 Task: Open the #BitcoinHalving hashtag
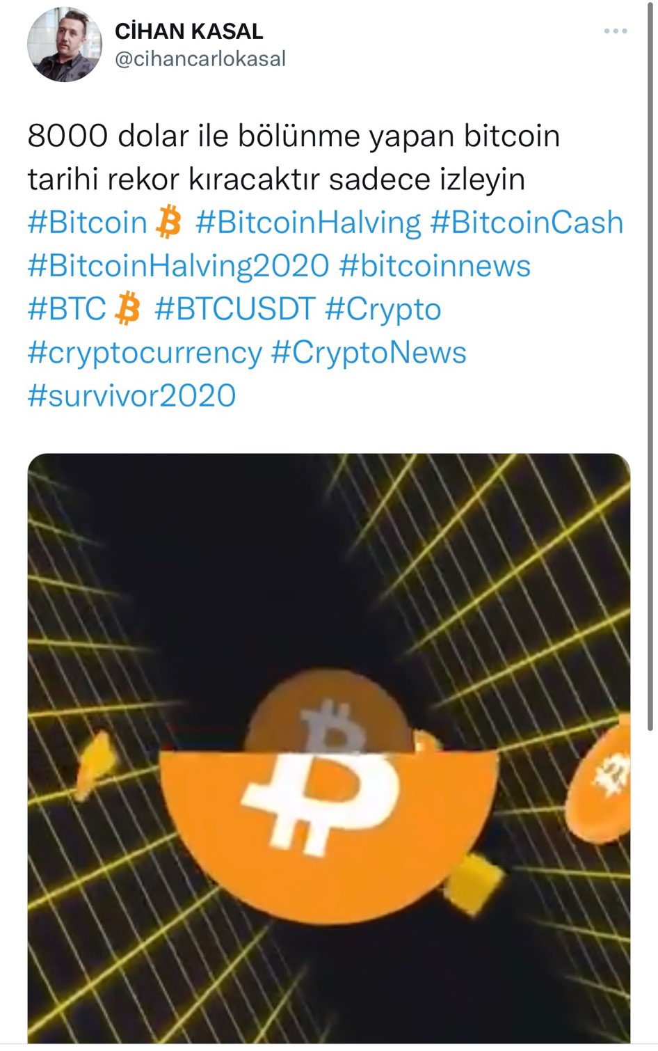[x=308, y=223]
